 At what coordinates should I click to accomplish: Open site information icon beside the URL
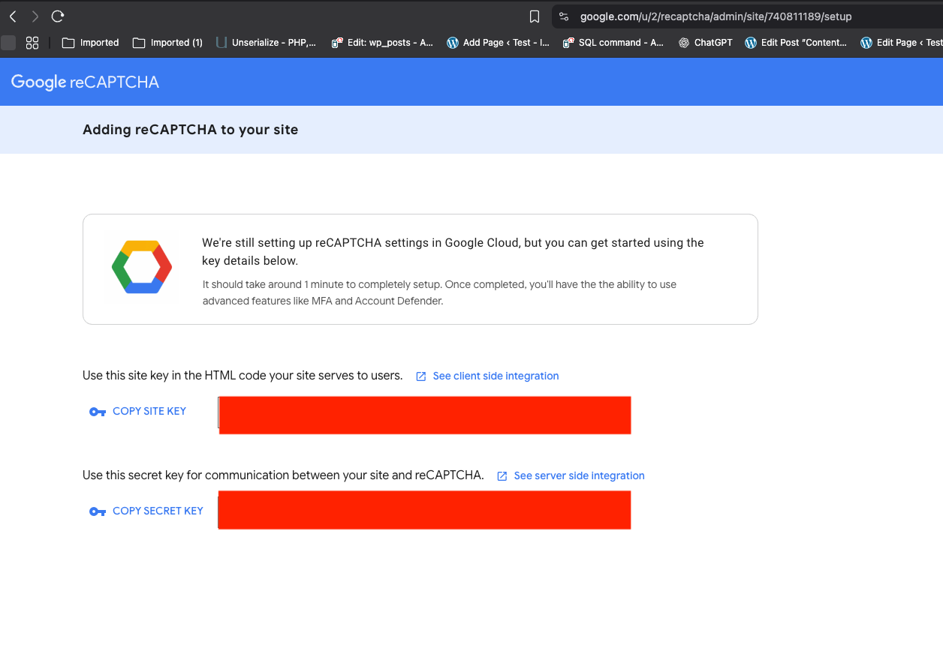click(565, 16)
